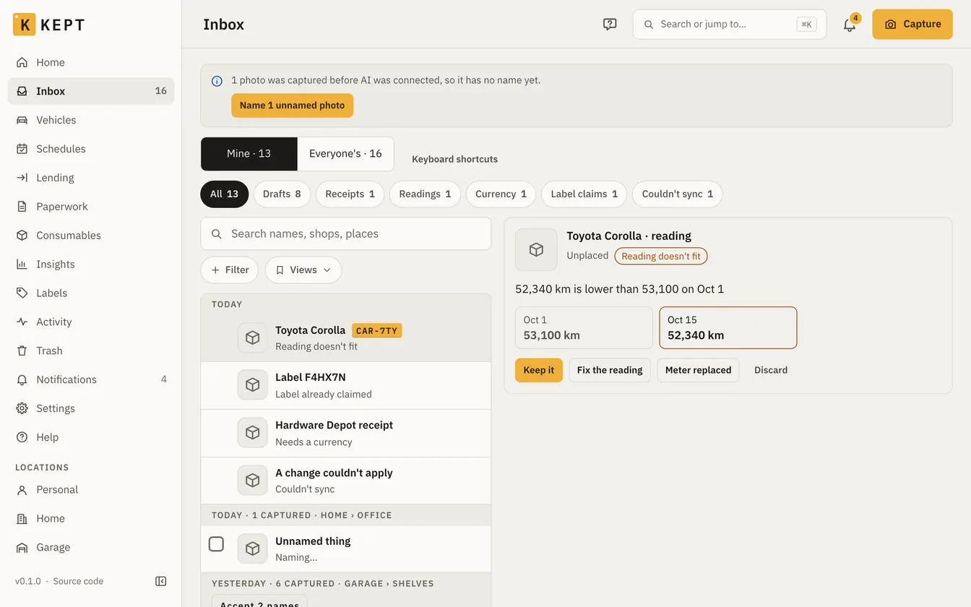Expand the Views dropdown
This screenshot has height=607, width=971.
point(303,270)
